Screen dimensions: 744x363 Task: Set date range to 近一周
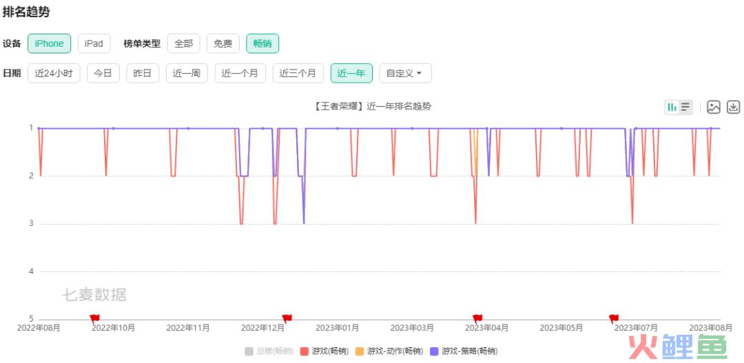187,73
